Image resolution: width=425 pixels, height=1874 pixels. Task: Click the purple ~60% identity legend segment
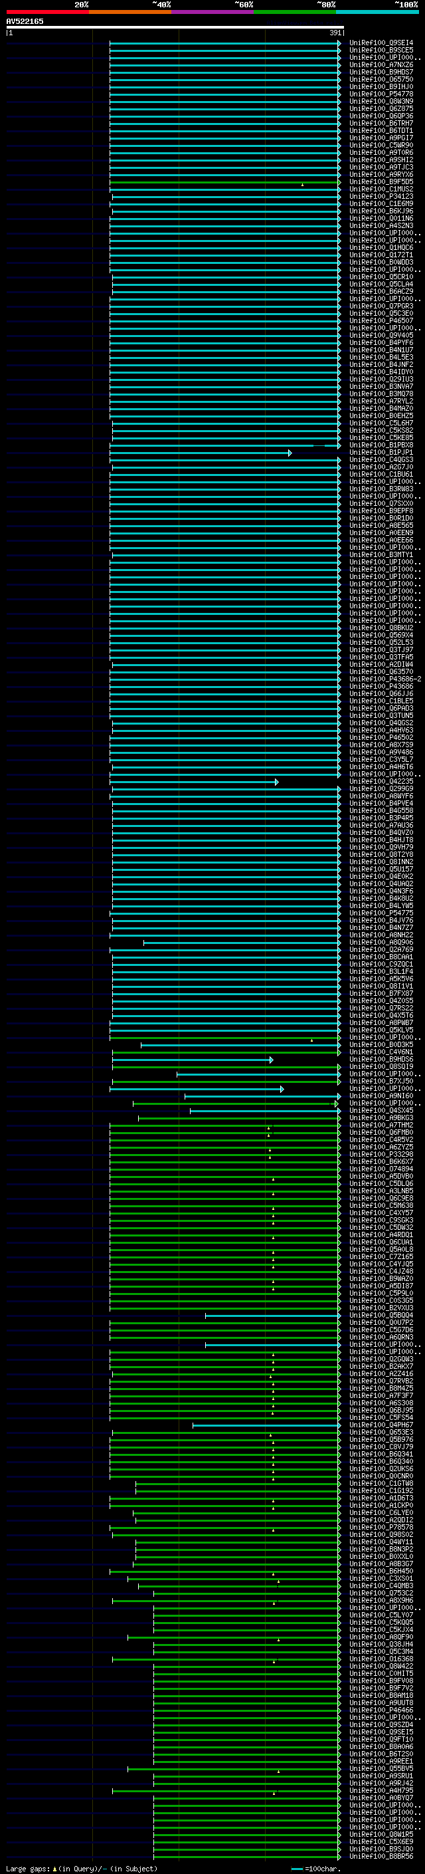pos(213,12)
